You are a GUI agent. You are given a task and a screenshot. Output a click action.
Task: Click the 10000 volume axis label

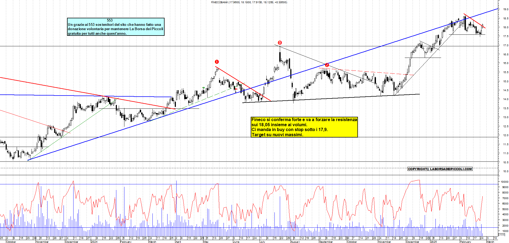point(505,182)
